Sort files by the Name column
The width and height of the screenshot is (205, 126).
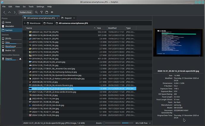(29, 28)
